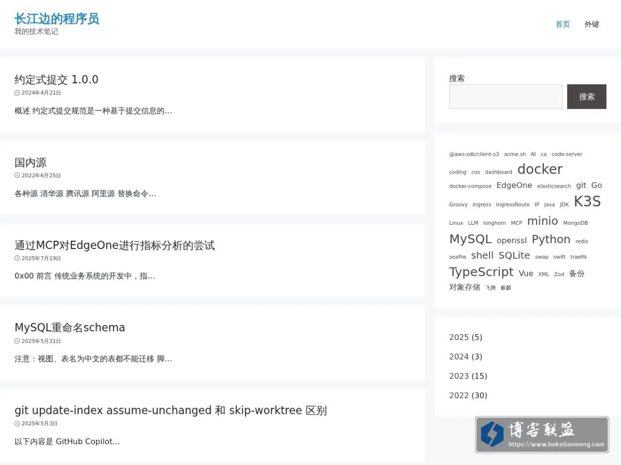Screen dimensions: 621x465
Task: Open the site title 长江边的程序员
Action: point(57,19)
